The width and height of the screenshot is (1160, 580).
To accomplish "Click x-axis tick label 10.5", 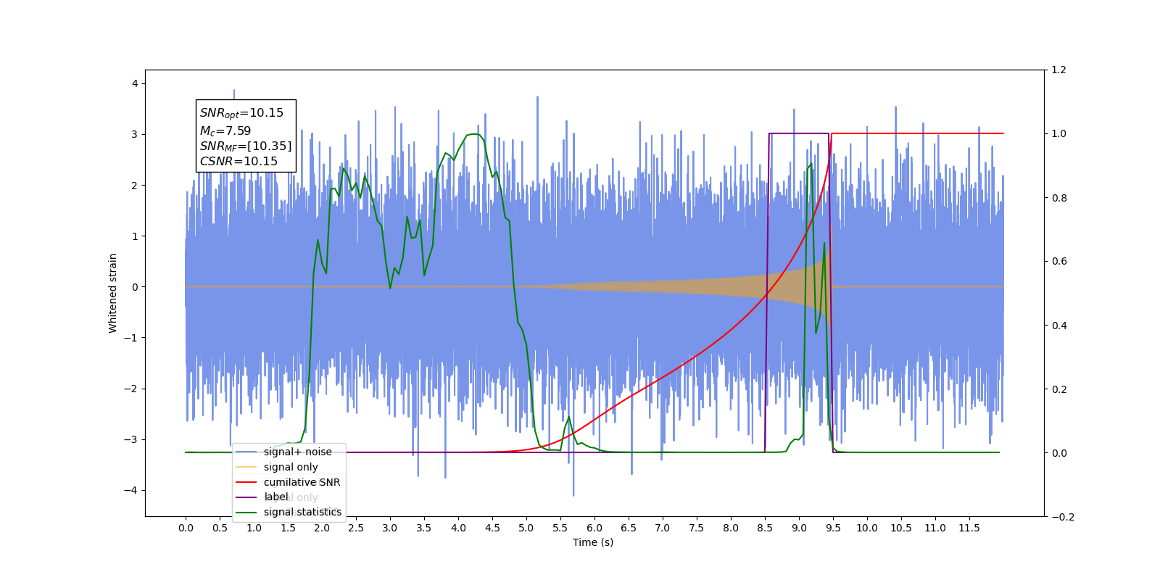I will [901, 528].
